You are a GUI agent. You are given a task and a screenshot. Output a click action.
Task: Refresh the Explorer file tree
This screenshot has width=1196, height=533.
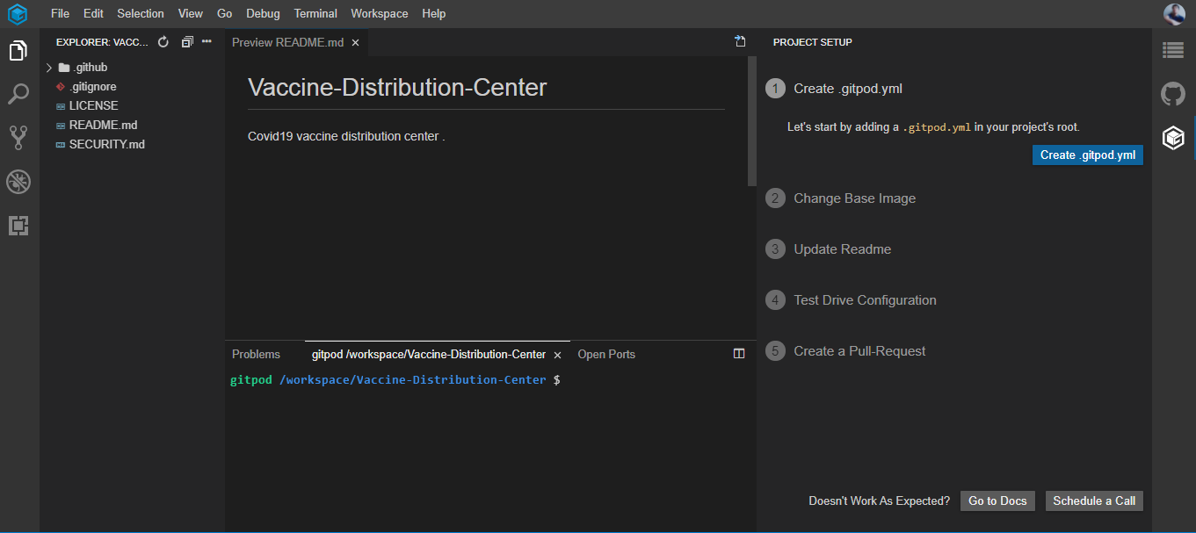[163, 42]
